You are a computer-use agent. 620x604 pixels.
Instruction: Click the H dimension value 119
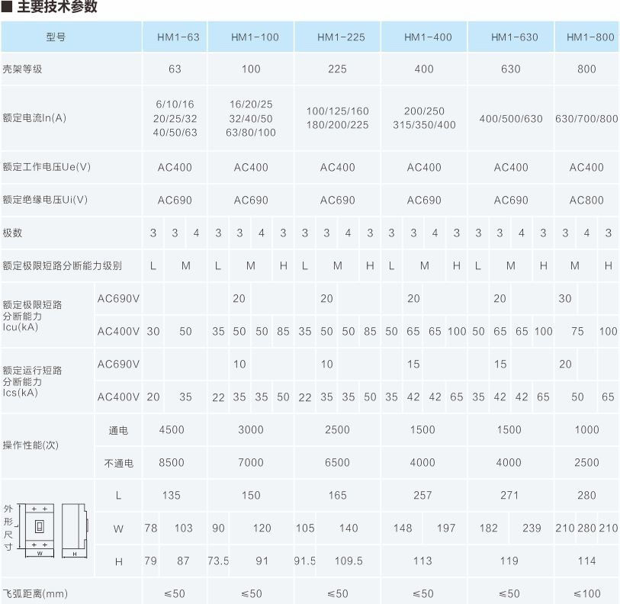(x=509, y=561)
